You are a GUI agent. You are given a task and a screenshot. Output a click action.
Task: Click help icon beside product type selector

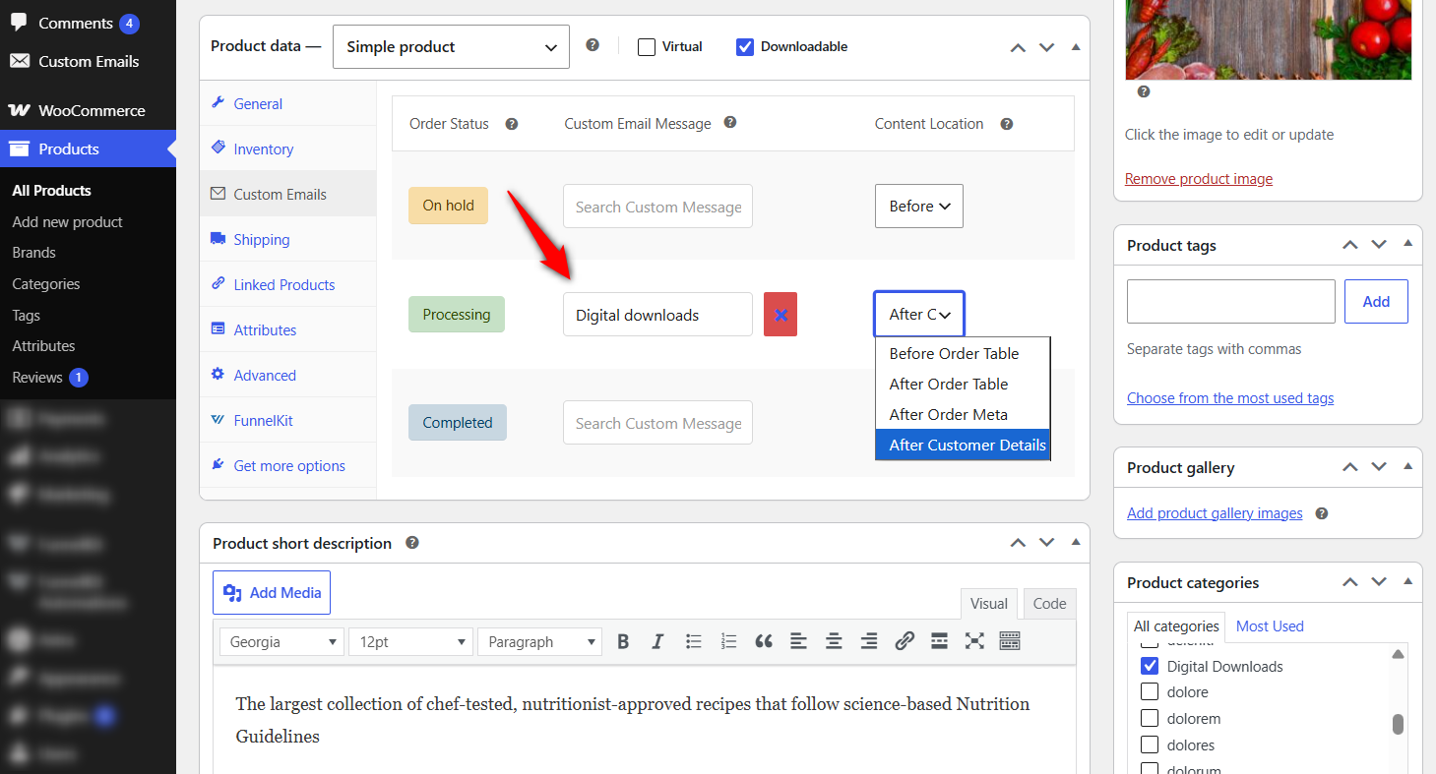593,45
